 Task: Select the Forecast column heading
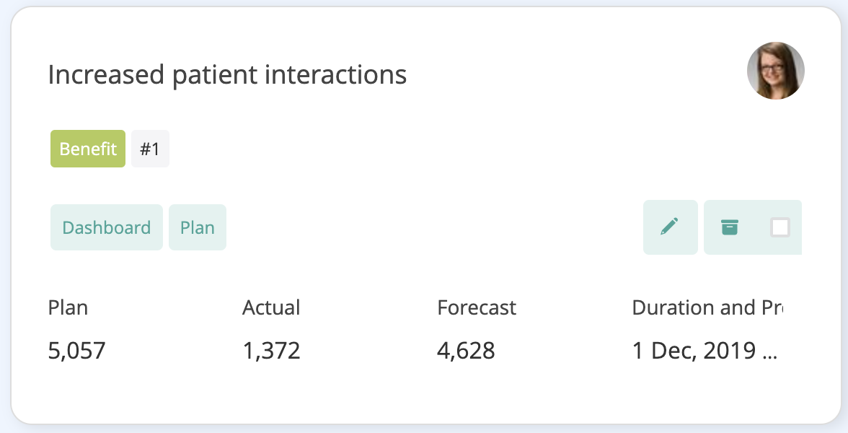[477, 307]
